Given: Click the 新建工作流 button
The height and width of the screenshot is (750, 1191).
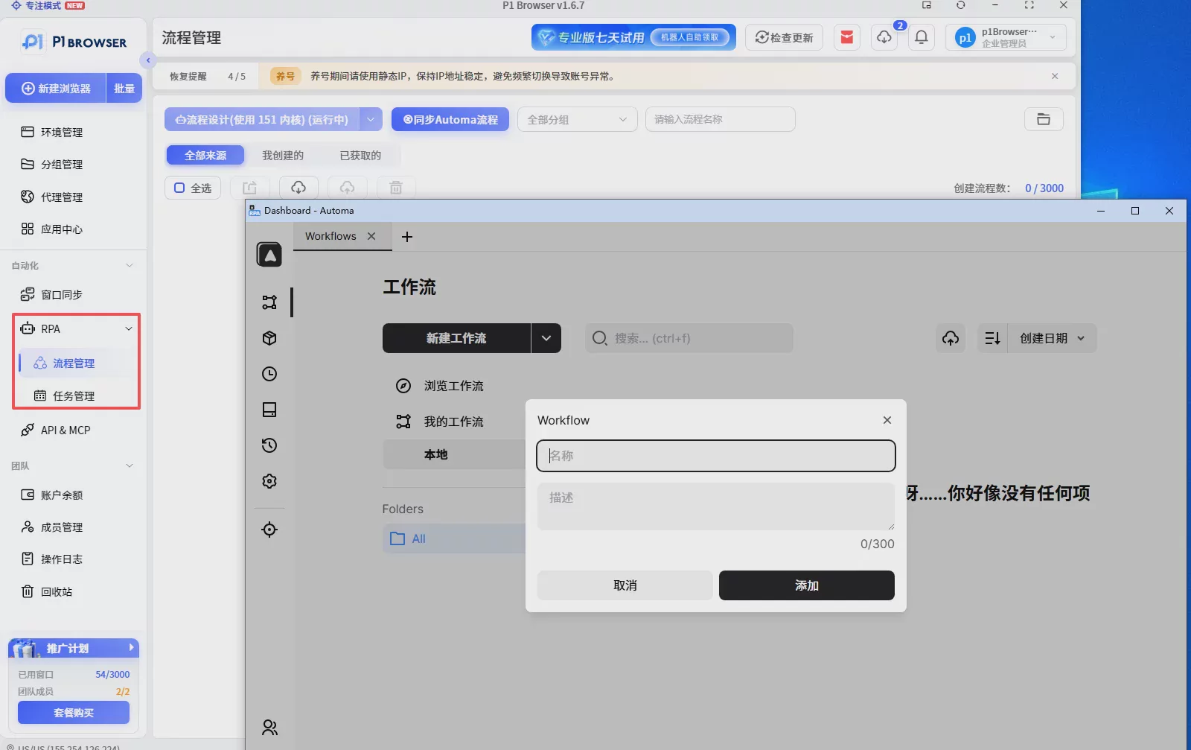Looking at the screenshot, I should pos(456,338).
